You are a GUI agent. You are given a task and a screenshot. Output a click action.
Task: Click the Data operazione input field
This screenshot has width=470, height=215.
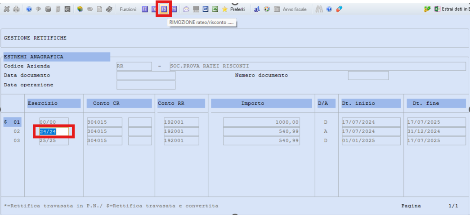coord(146,85)
